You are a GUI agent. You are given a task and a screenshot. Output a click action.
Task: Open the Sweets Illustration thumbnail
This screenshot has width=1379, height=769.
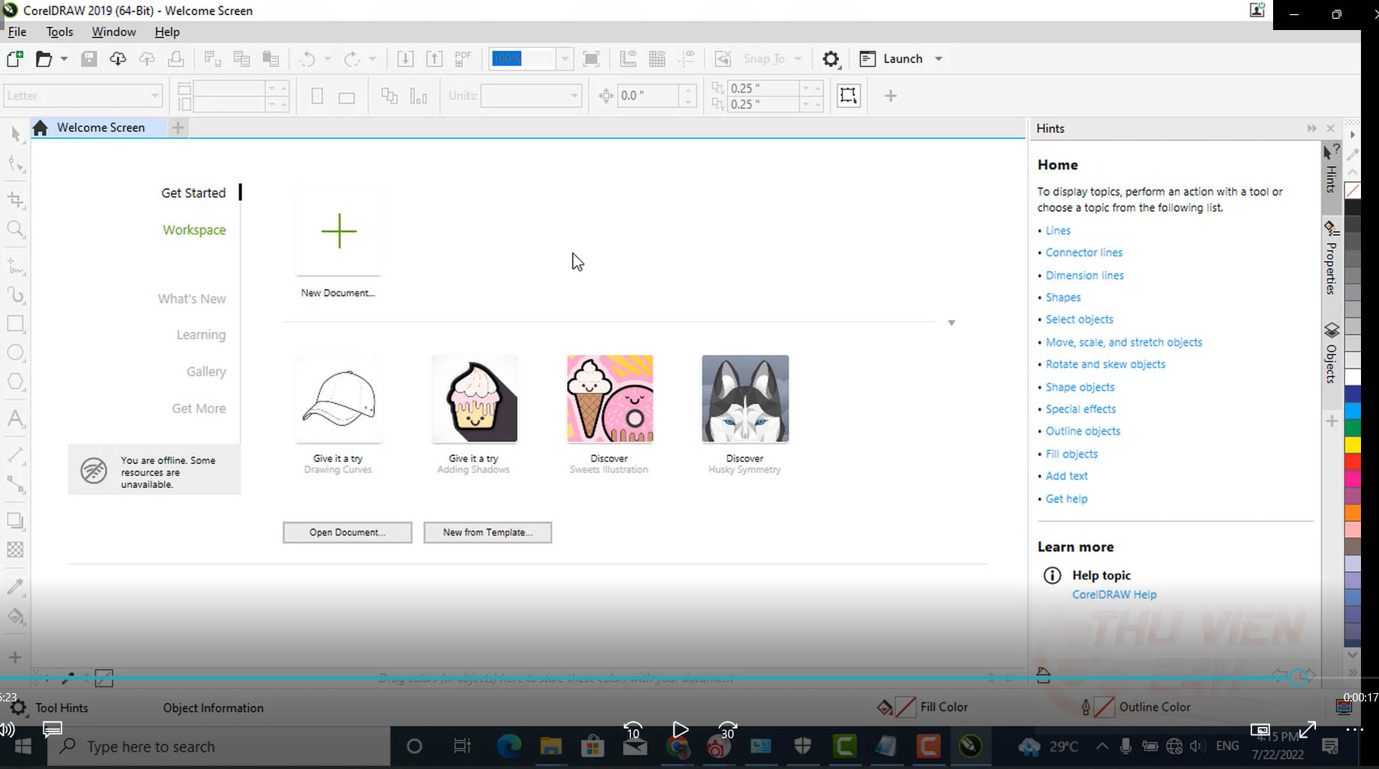610,399
